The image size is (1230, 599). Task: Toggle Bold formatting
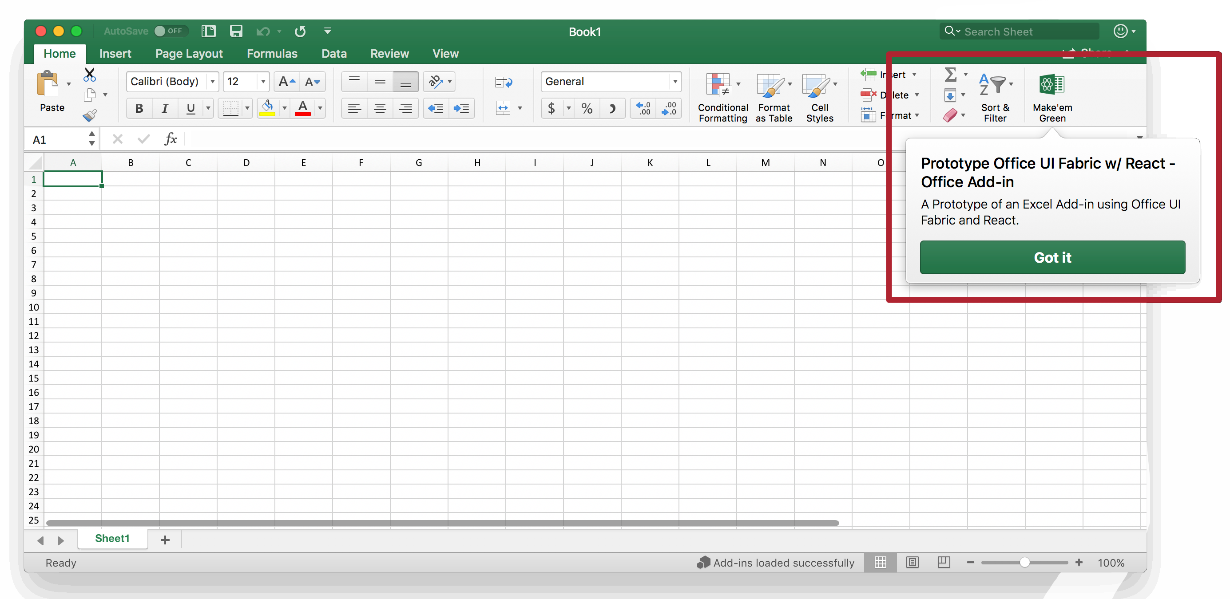(x=139, y=108)
